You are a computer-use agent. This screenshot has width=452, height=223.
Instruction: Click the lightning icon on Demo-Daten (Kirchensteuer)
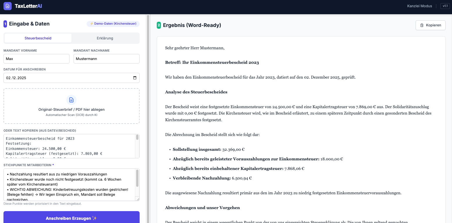tap(92, 24)
